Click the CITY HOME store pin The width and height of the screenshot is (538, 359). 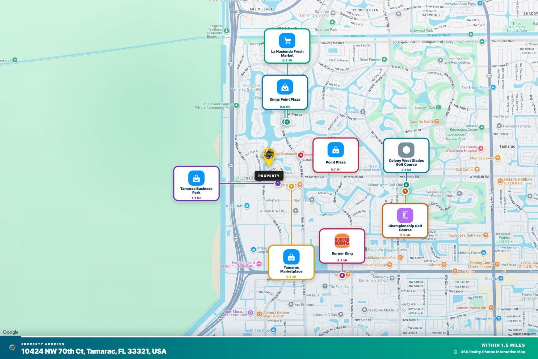247,206
